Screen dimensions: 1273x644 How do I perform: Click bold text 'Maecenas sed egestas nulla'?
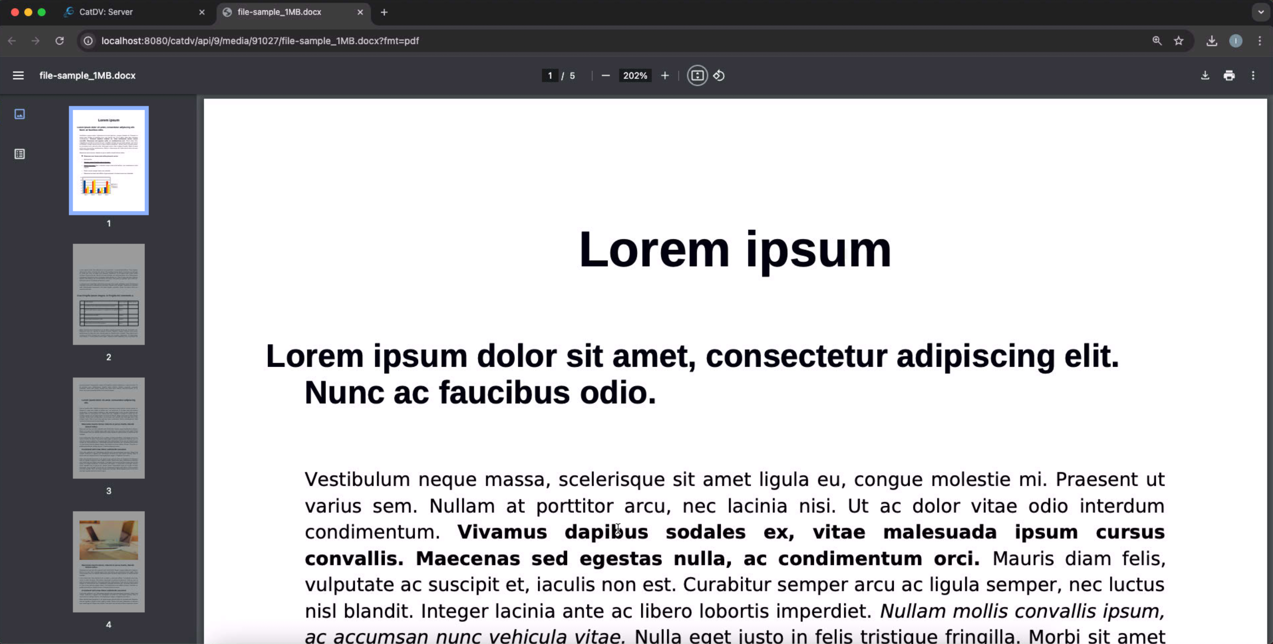574,559
